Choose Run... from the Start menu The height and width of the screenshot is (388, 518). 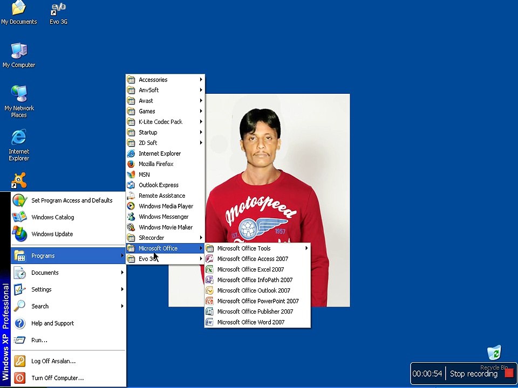(69, 340)
